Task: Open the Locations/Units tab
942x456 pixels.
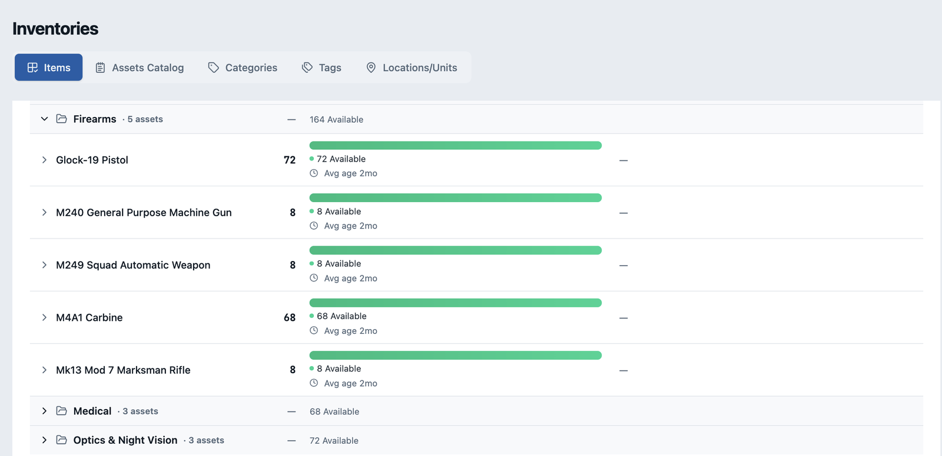Action: tap(412, 68)
